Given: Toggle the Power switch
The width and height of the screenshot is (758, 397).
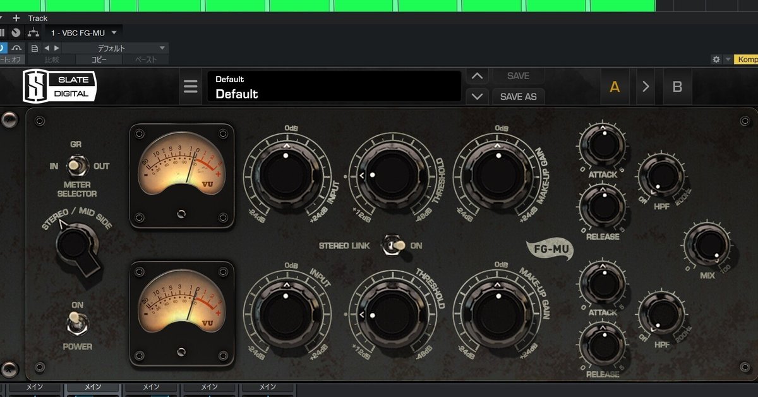Looking at the screenshot, I should pos(77,324).
